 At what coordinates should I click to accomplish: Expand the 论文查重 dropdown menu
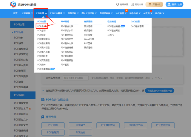[x=121, y=13]
